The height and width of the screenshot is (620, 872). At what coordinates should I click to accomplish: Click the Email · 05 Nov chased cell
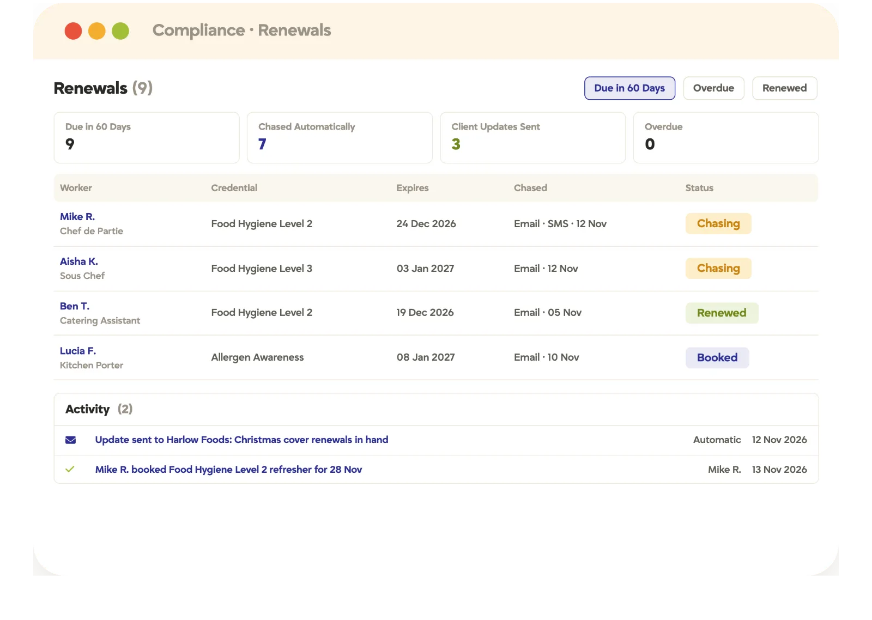pyautogui.click(x=548, y=313)
